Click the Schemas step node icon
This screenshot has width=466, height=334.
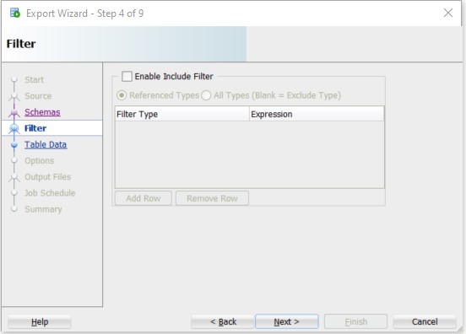(14, 112)
